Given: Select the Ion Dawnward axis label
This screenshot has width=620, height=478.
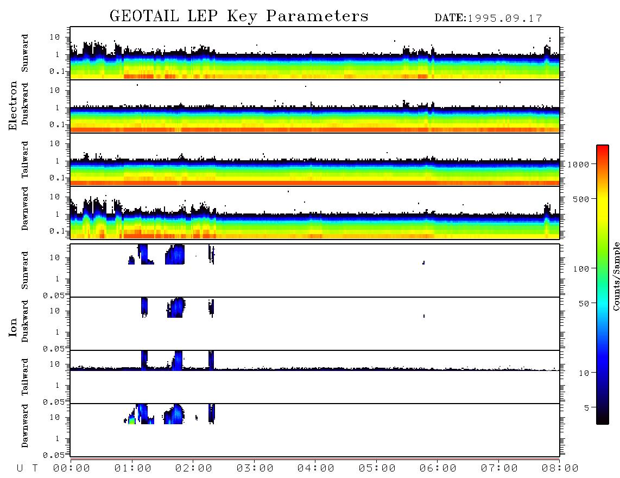Looking at the screenshot, I should [25, 426].
